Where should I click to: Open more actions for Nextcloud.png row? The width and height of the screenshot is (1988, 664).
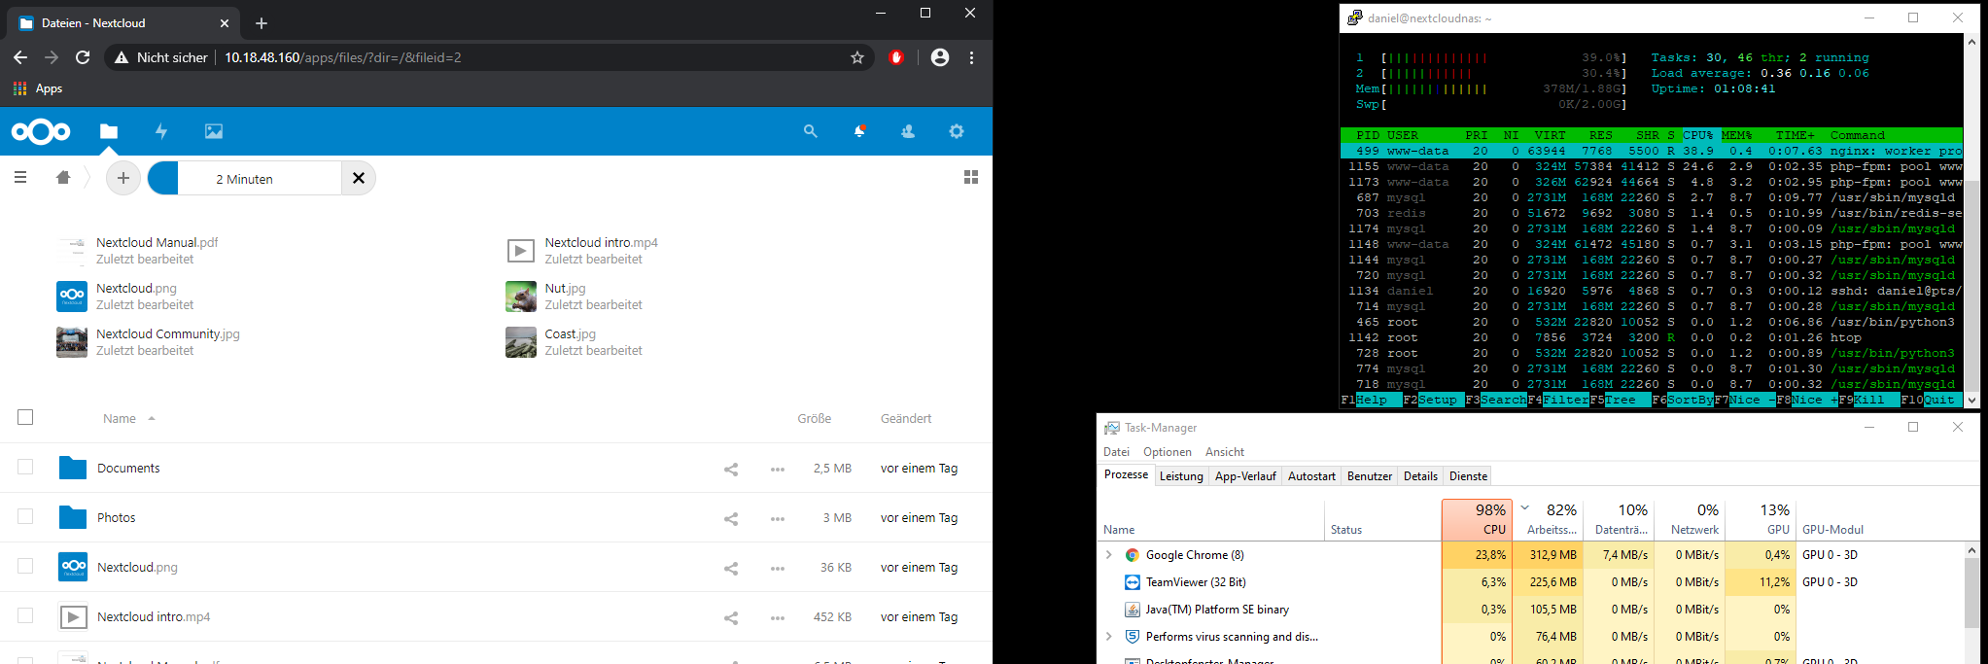[777, 568]
